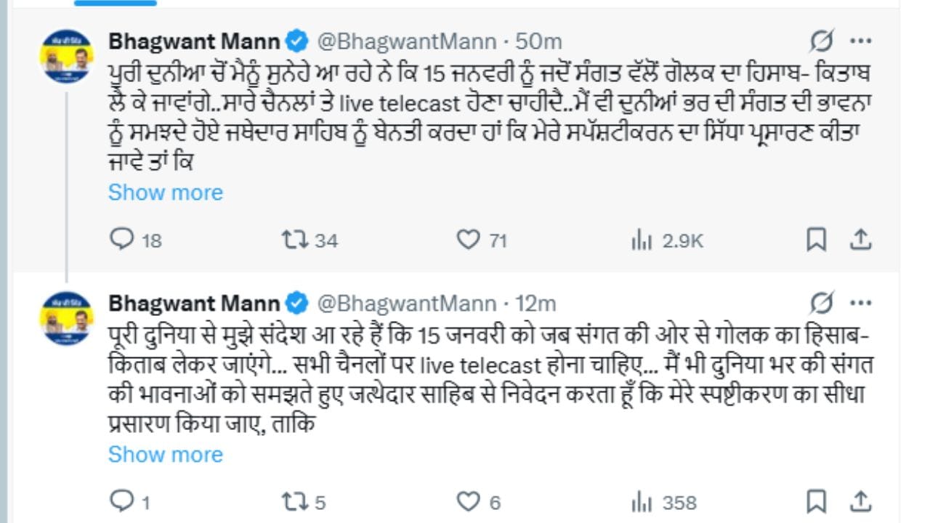
Task: Open more options on the 12m tweet
Action: 861,303
